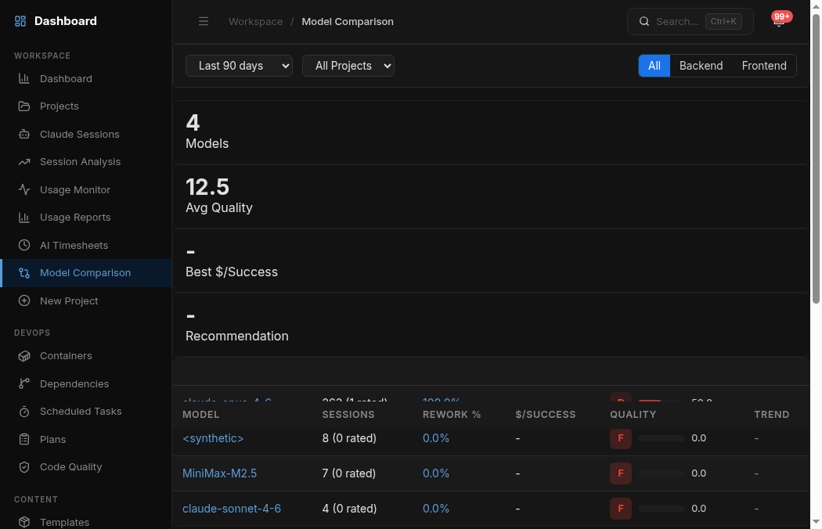822x529 pixels.
Task: Open the Last 90 days dropdown
Action: coord(239,66)
